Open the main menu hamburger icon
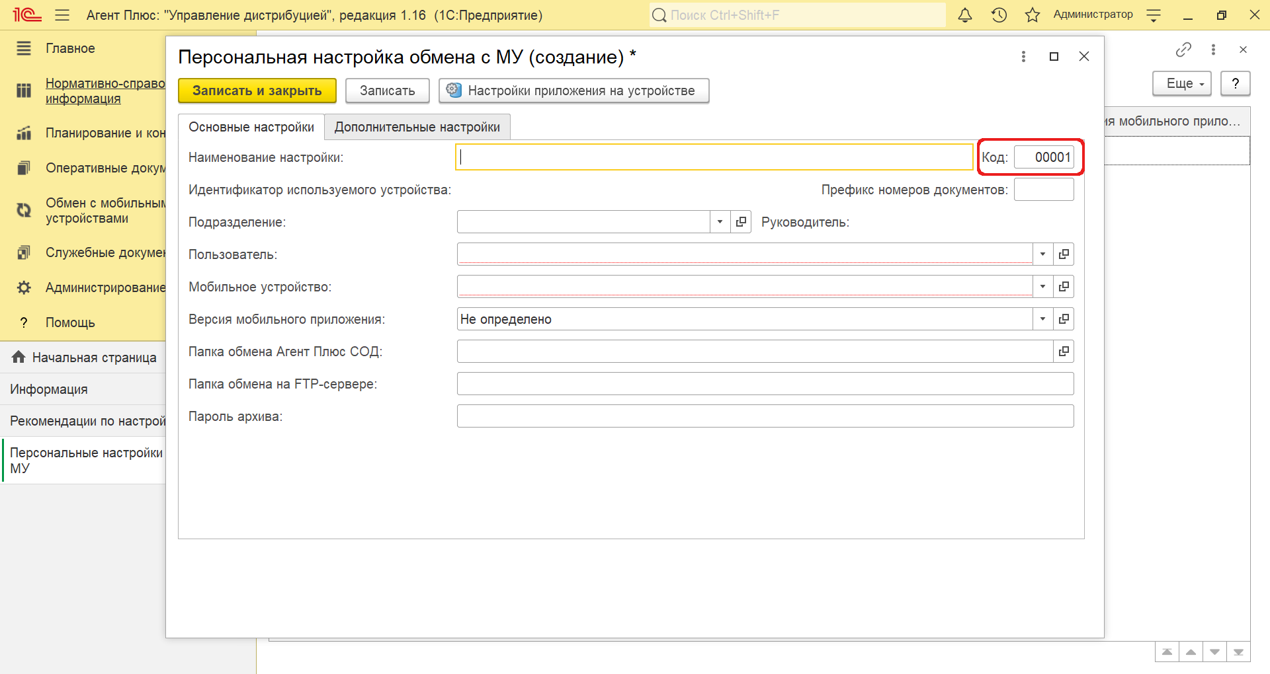 tap(62, 15)
